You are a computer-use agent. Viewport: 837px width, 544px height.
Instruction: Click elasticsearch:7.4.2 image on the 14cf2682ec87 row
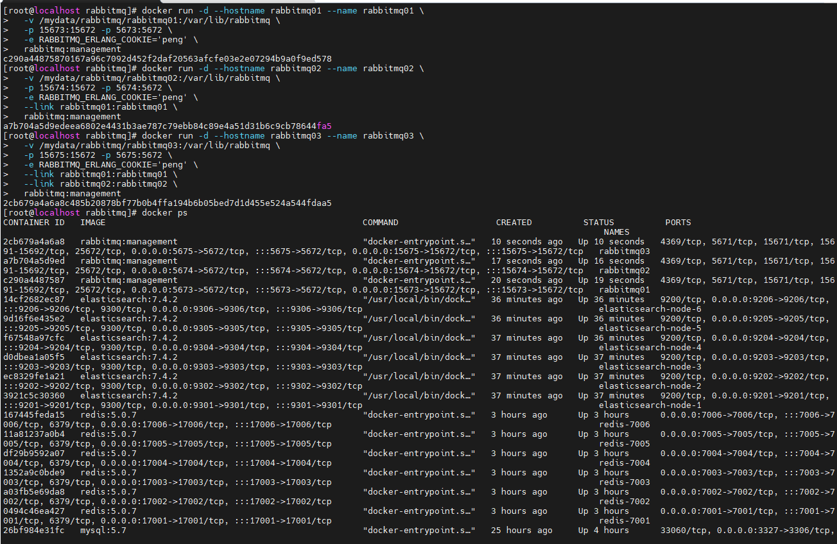[x=129, y=300]
